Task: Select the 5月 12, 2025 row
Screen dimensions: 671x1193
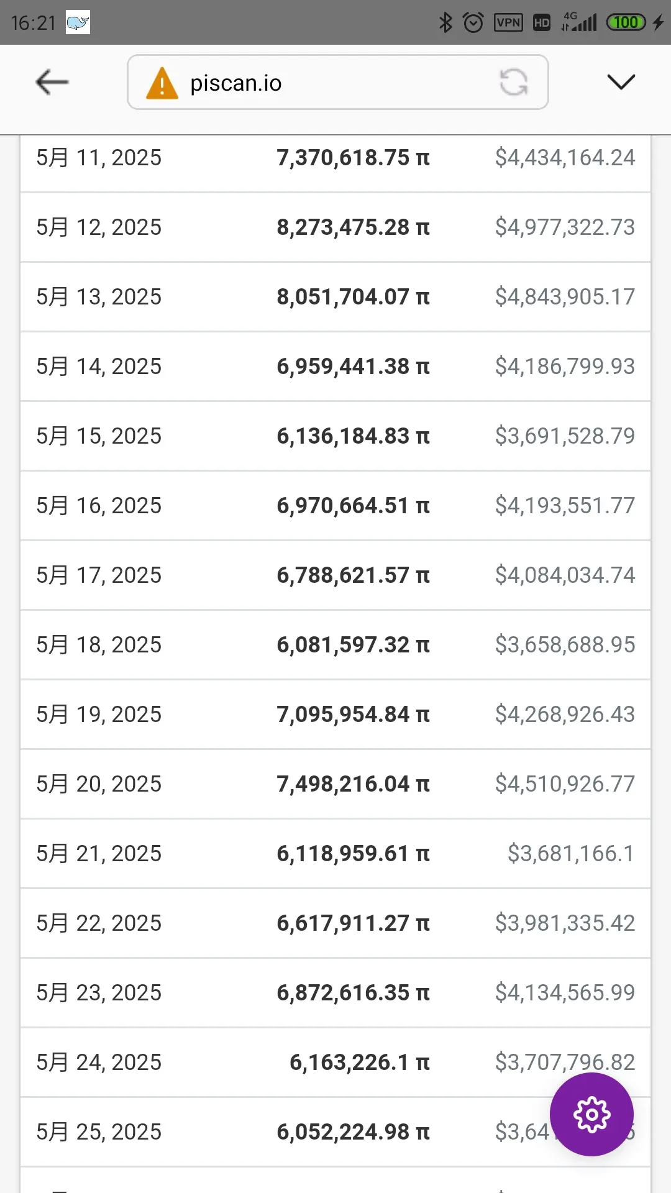Action: (335, 227)
